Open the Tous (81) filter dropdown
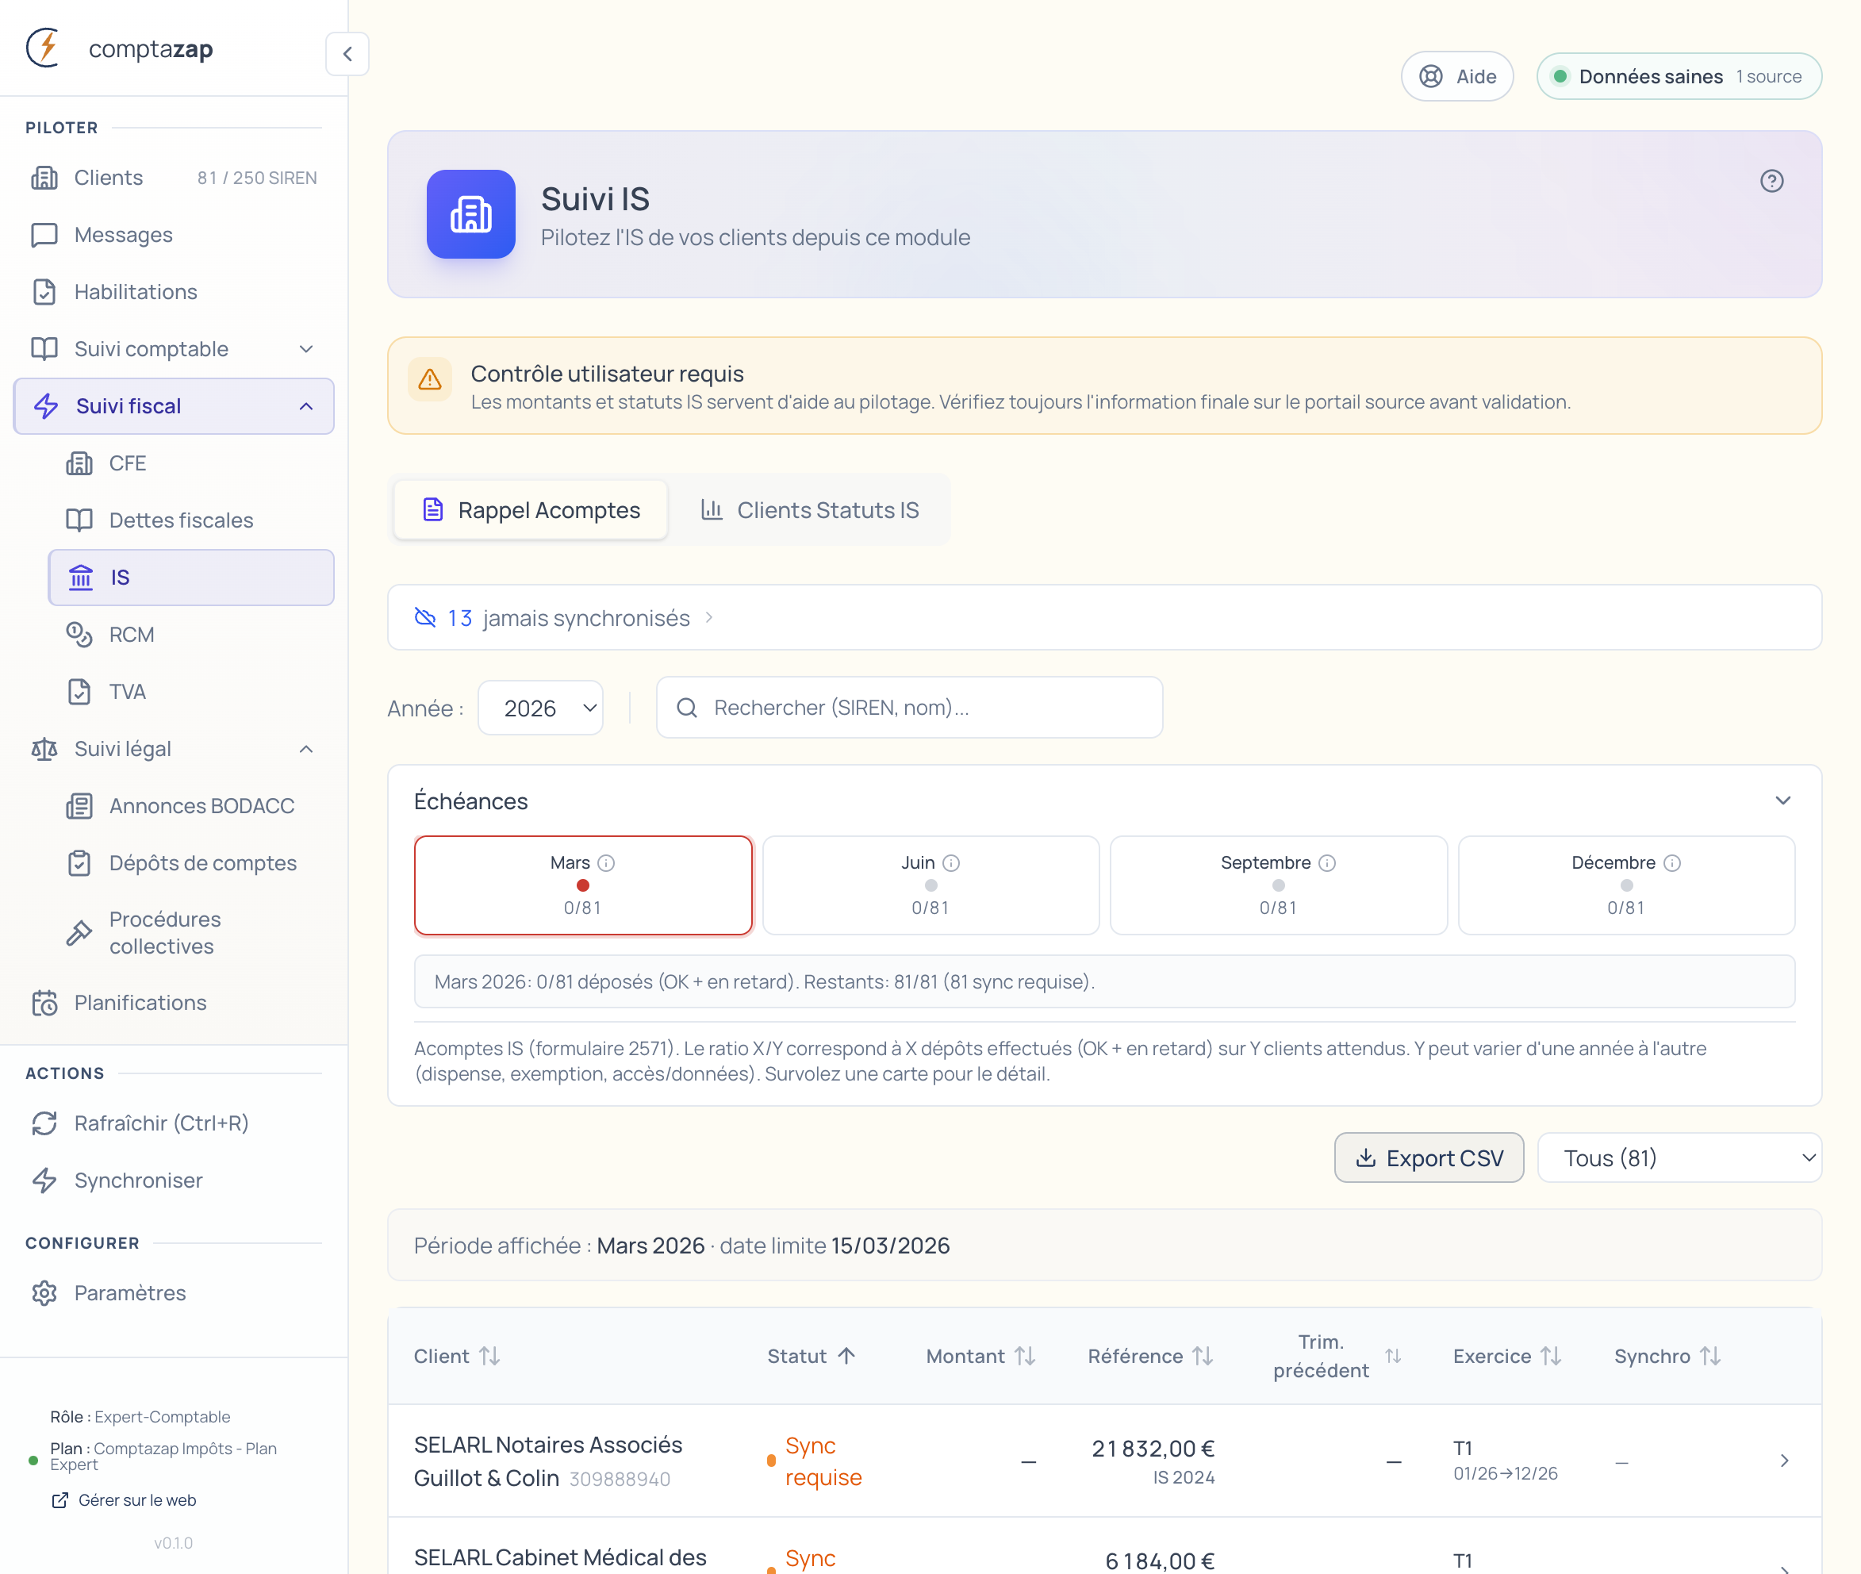The height and width of the screenshot is (1574, 1861). [x=1679, y=1158]
